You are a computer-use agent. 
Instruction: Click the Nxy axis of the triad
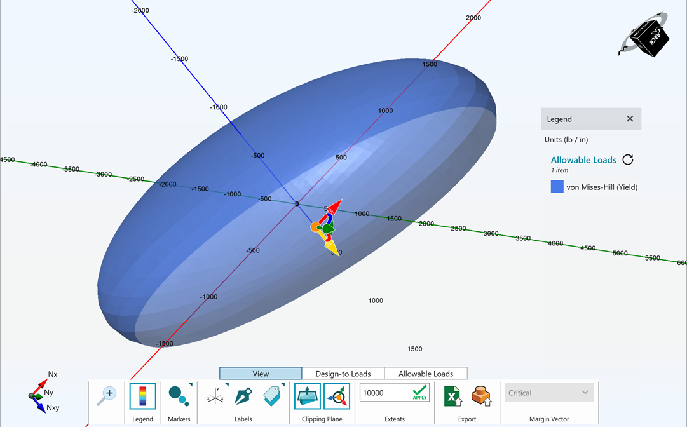(x=40, y=405)
